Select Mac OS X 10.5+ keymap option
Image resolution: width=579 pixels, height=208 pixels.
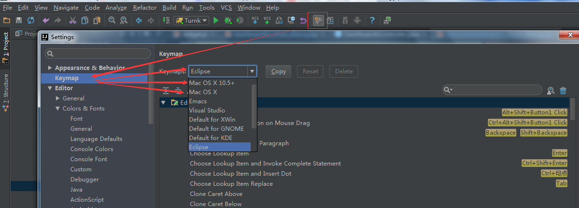pos(220,83)
